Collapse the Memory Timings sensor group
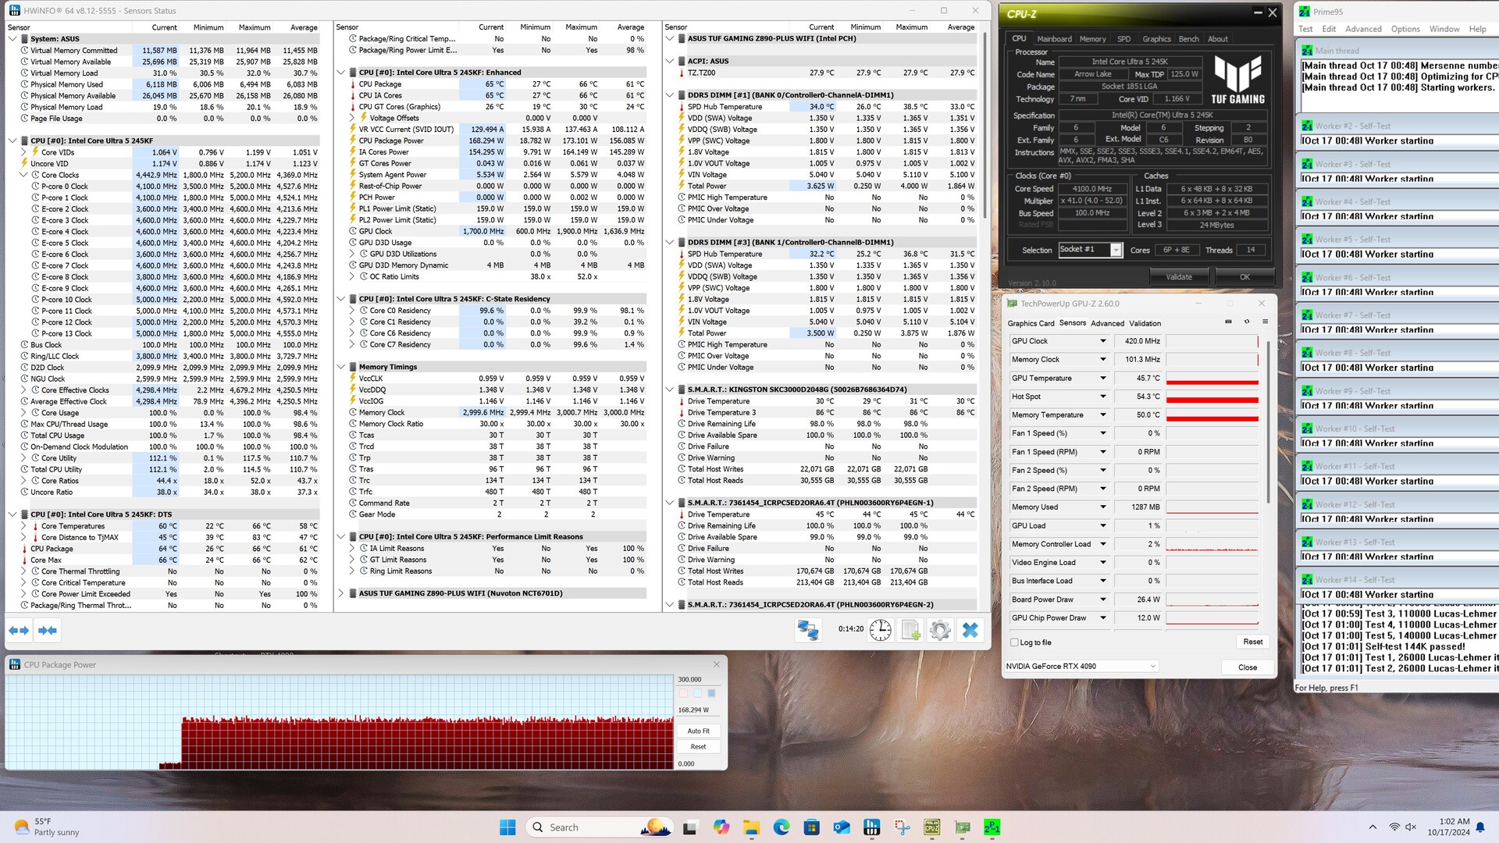The image size is (1499, 843). pyautogui.click(x=341, y=367)
